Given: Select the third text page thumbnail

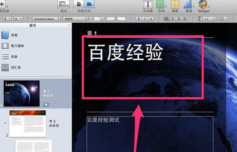Looking at the screenshot, I should click(x=34, y=146).
